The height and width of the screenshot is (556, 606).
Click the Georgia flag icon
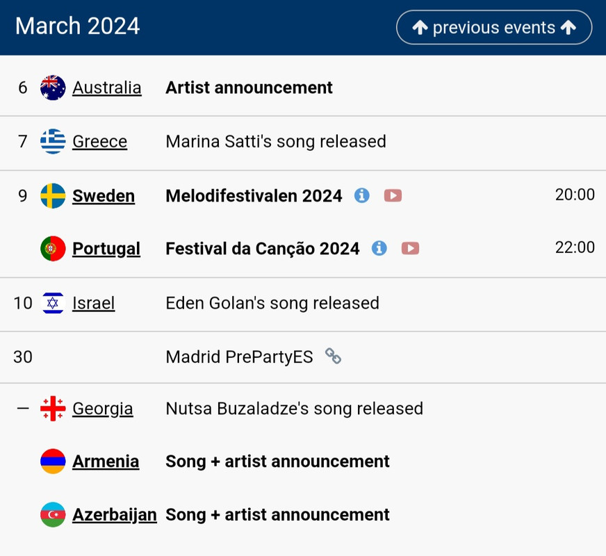[x=53, y=409]
